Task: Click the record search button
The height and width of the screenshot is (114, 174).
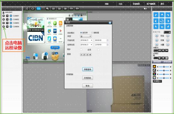Action: 88,69
